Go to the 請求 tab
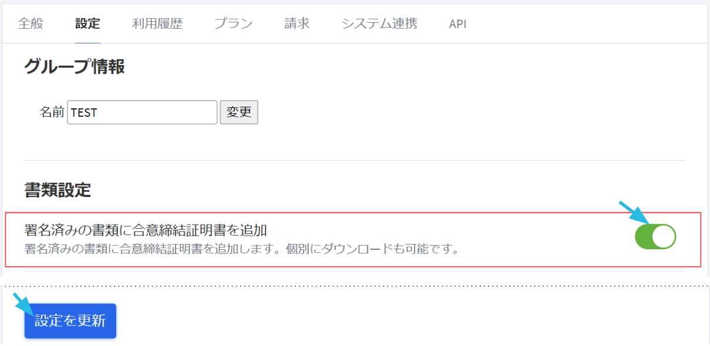 coord(297,24)
